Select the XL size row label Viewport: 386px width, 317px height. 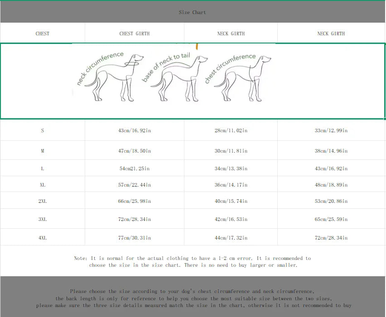tap(43, 185)
